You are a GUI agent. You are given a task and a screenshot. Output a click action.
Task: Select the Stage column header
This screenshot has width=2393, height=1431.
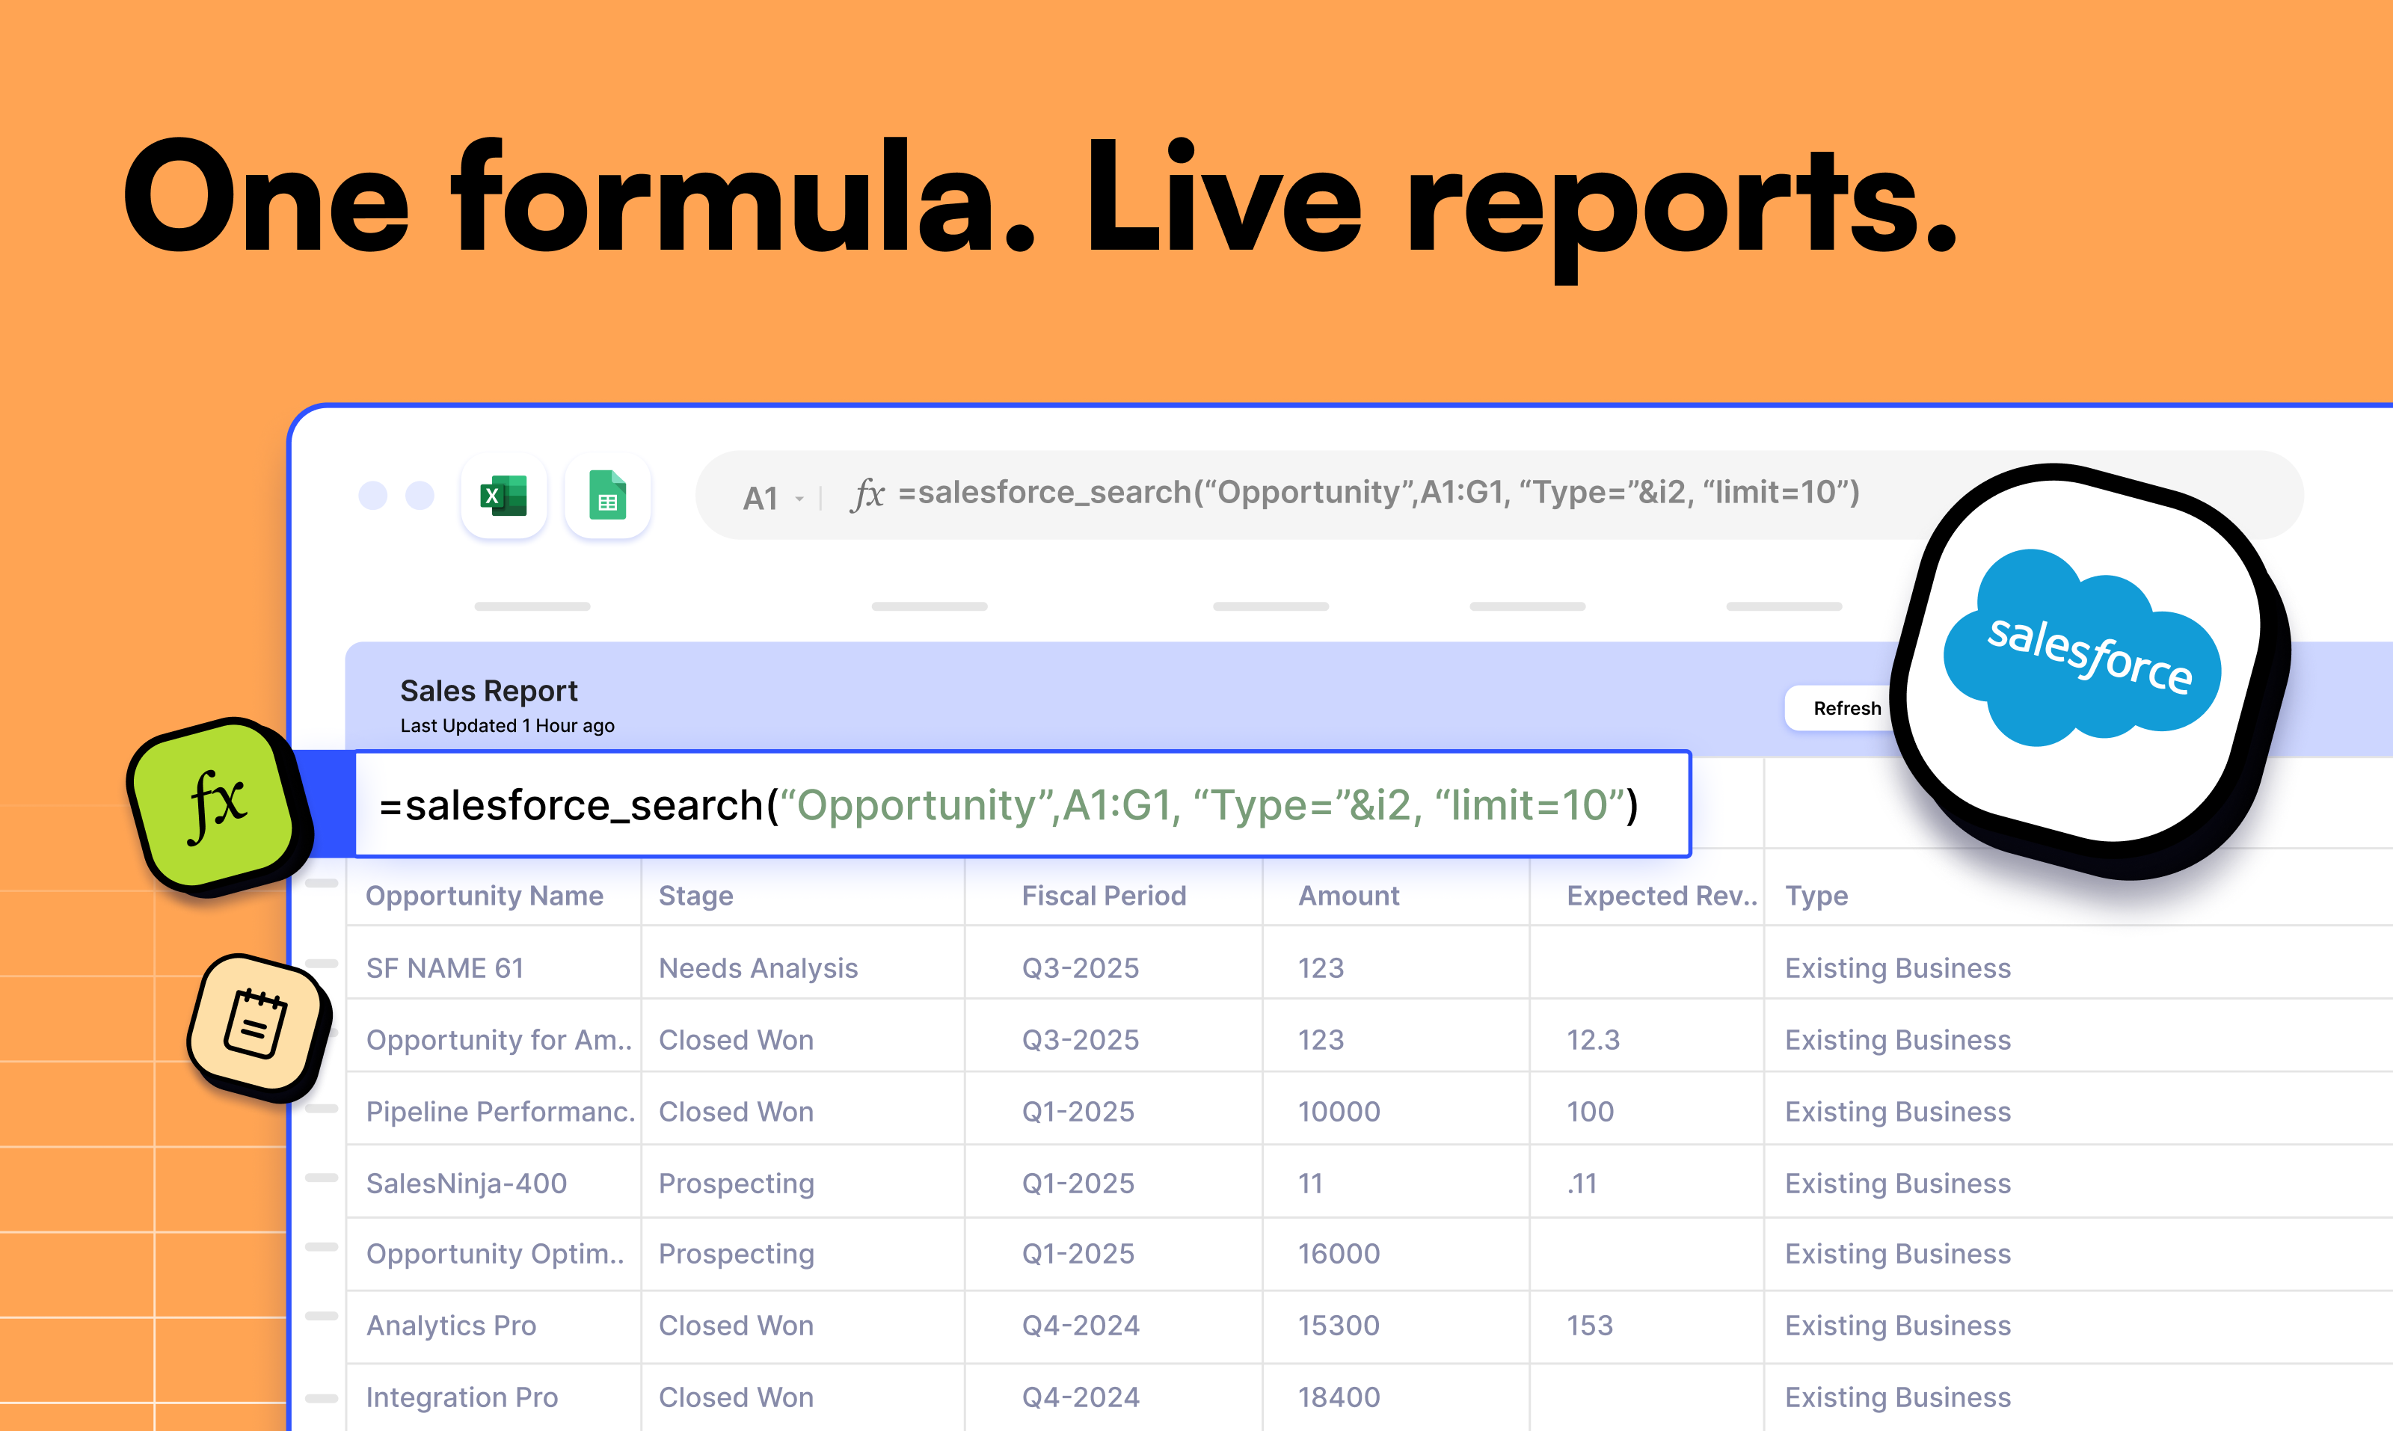(x=695, y=896)
